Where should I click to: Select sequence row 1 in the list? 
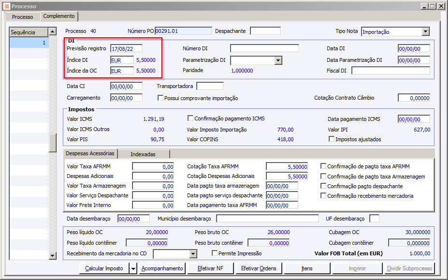coord(29,43)
